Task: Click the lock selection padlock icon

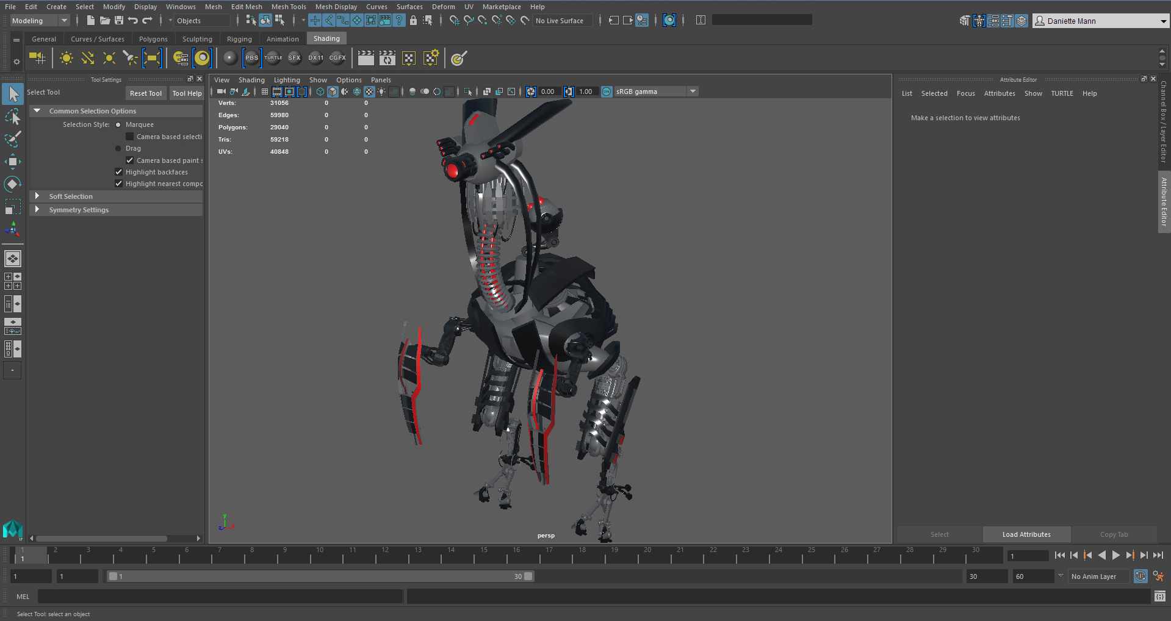Action: coord(413,21)
